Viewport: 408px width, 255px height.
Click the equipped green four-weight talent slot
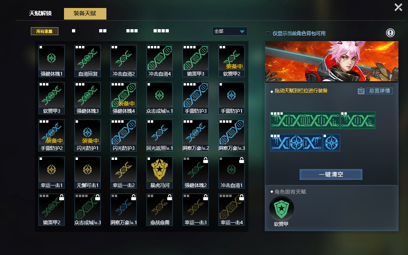(x=305, y=120)
